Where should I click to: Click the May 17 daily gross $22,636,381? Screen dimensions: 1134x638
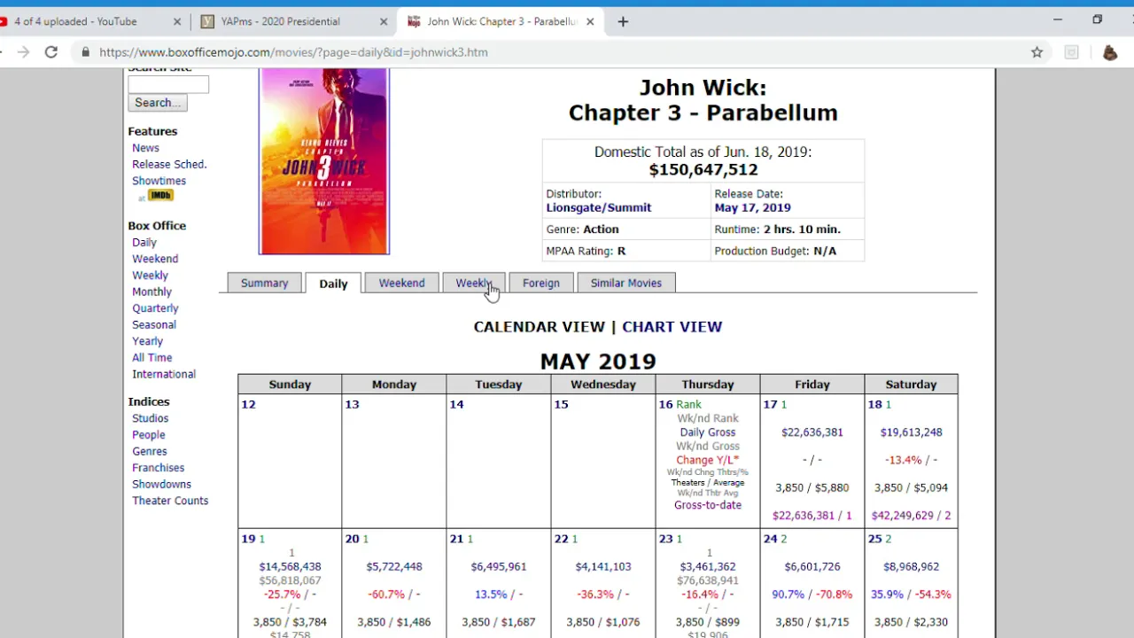point(812,432)
